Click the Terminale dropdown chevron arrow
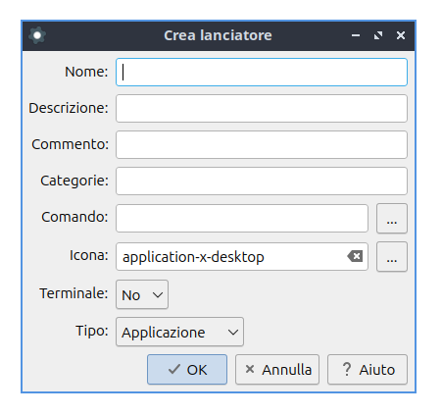This screenshot has width=442, height=415. click(x=158, y=295)
